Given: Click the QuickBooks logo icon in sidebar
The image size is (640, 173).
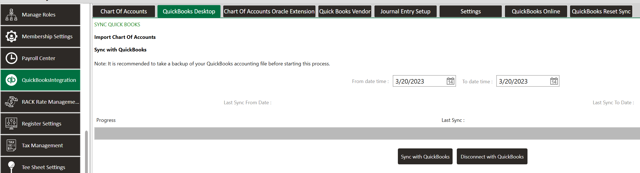Looking at the screenshot, I should pos(11,80).
